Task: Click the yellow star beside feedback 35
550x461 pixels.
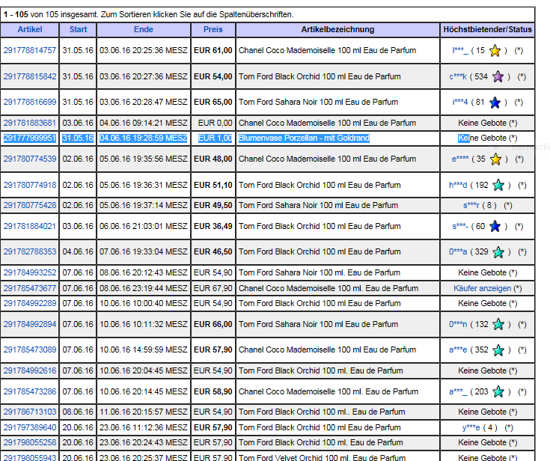Action: (495, 159)
